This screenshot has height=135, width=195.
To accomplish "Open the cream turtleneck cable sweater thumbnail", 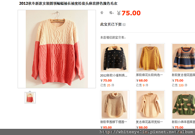I will click(150, 105).
